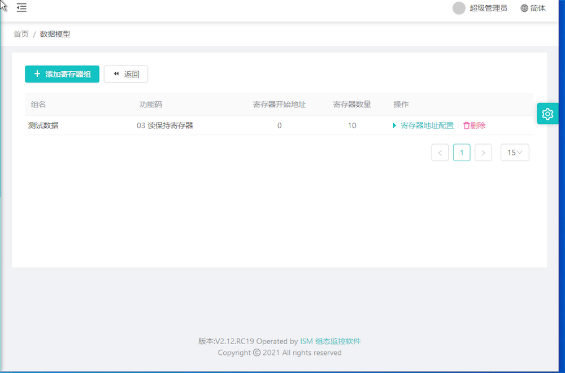The height and width of the screenshot is (373, 565).
Task: Navigate to 首页 in the breadcrumb
Action: 21,34
